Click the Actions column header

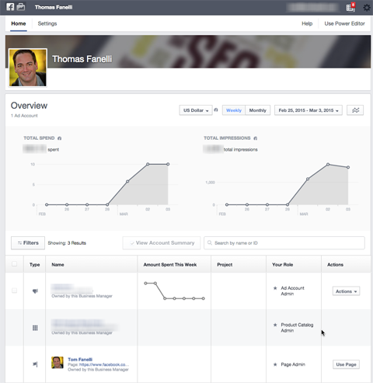335,265
